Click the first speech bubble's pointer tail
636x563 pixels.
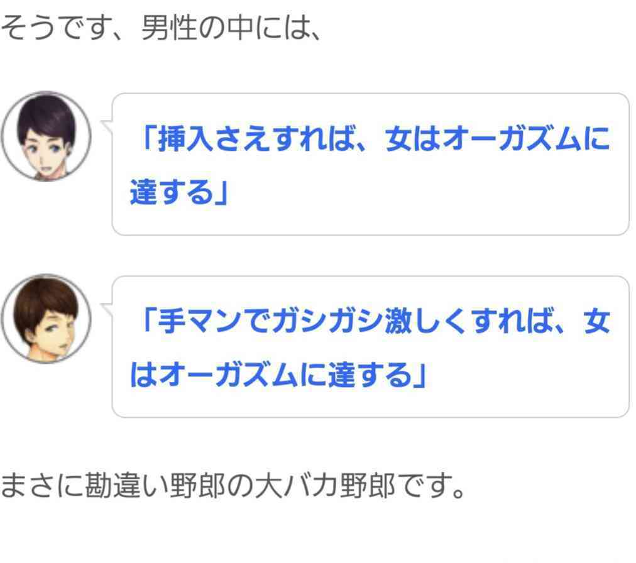click(107, 126)
